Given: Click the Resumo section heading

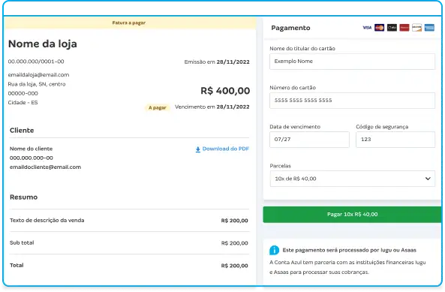Looking at the screenshot, I should (x=23, y=197).
